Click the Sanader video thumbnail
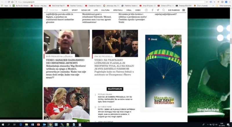Screen dimensions: 232x127 (x=67, y=43)
